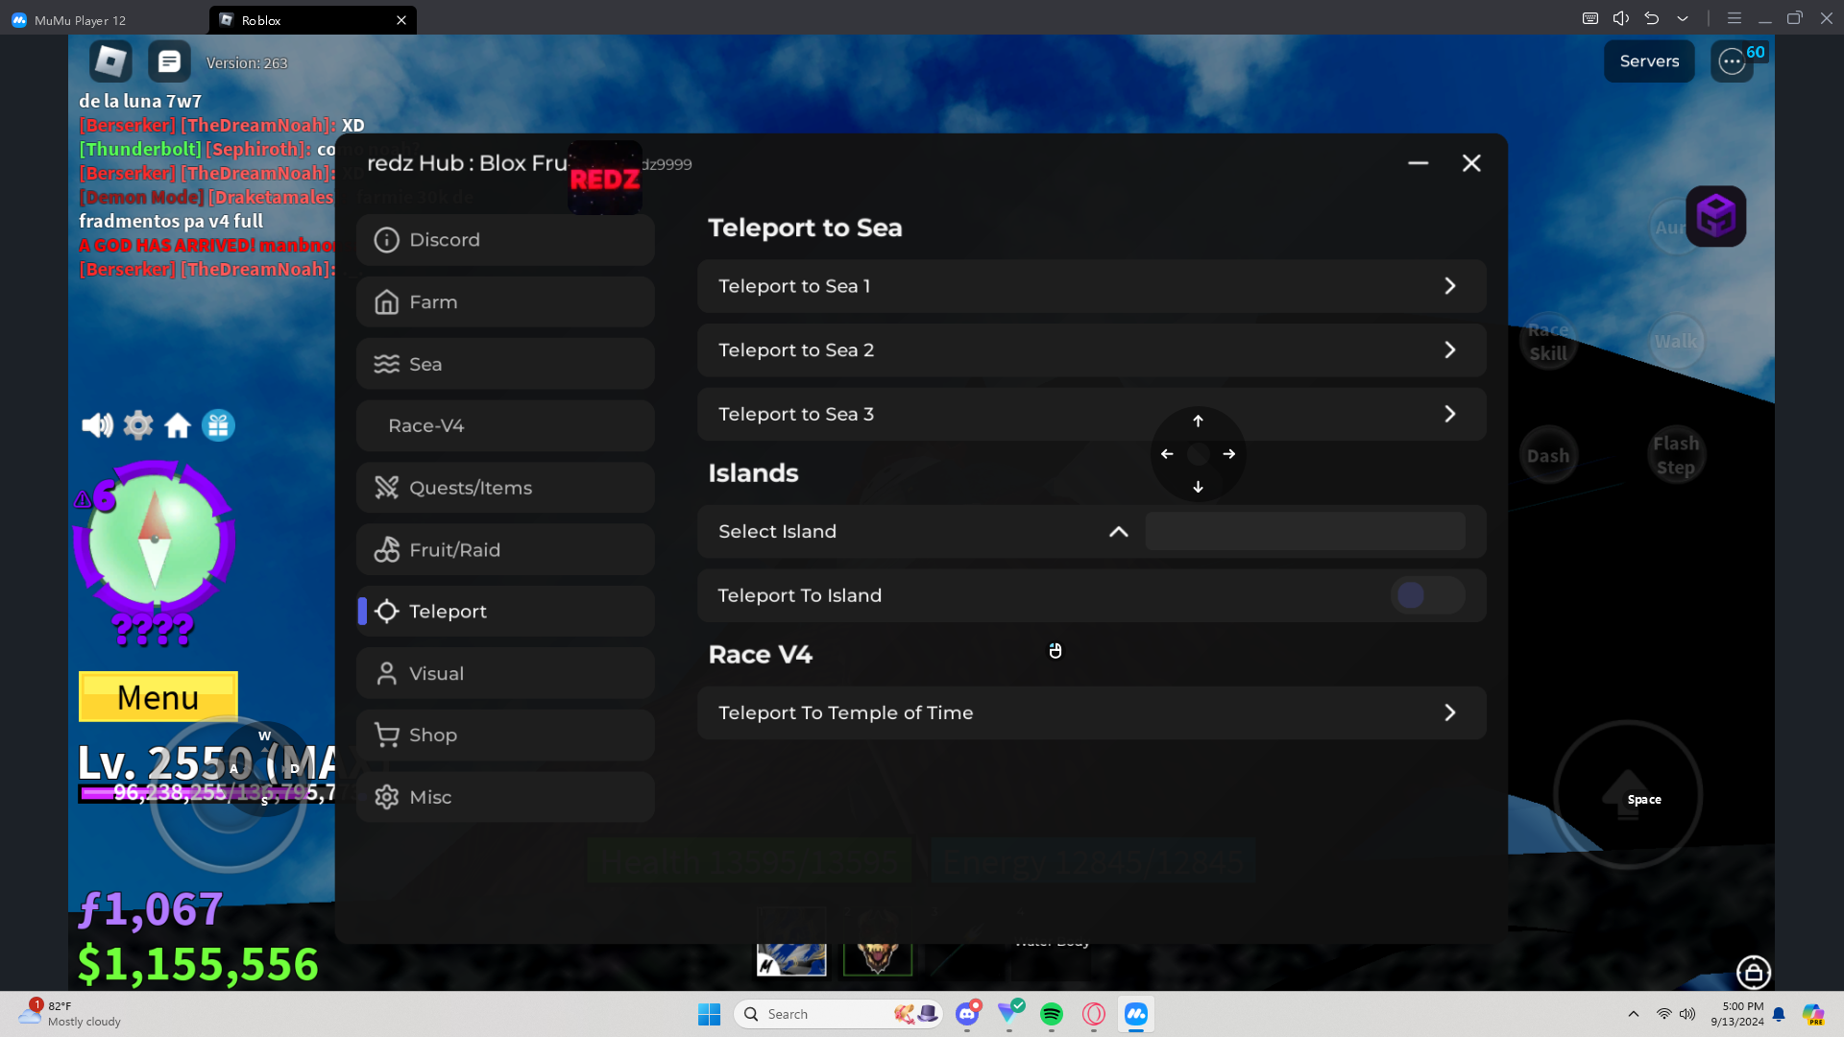Open the Misc tab
The height and width of the screenshot is (1037, 1844).
pos(505,798)
